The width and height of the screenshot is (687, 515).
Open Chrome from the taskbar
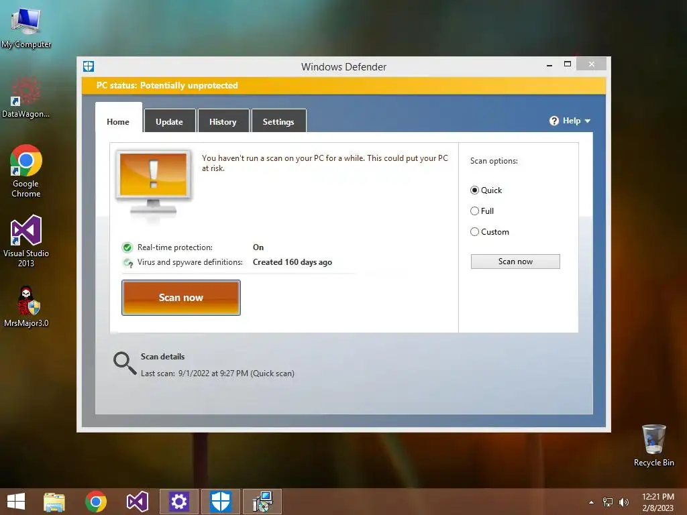96,502
